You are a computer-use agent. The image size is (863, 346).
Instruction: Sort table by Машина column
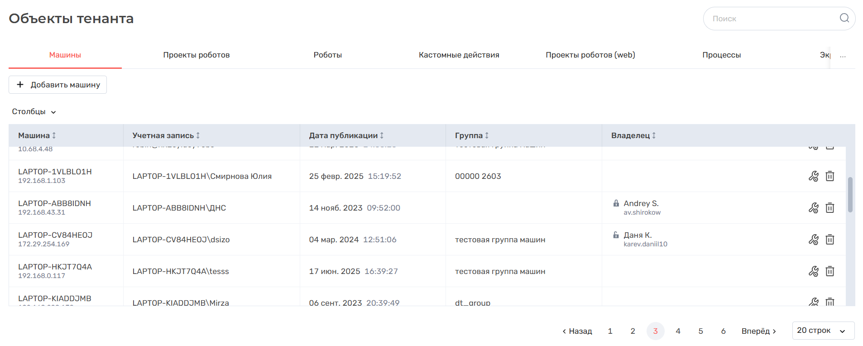[x=54, y=135]
